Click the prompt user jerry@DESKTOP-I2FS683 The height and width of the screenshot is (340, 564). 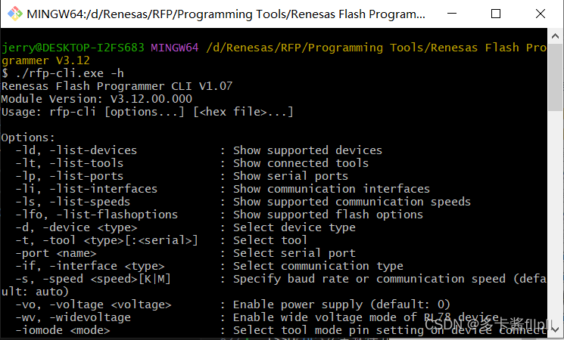tap(73, 48)
